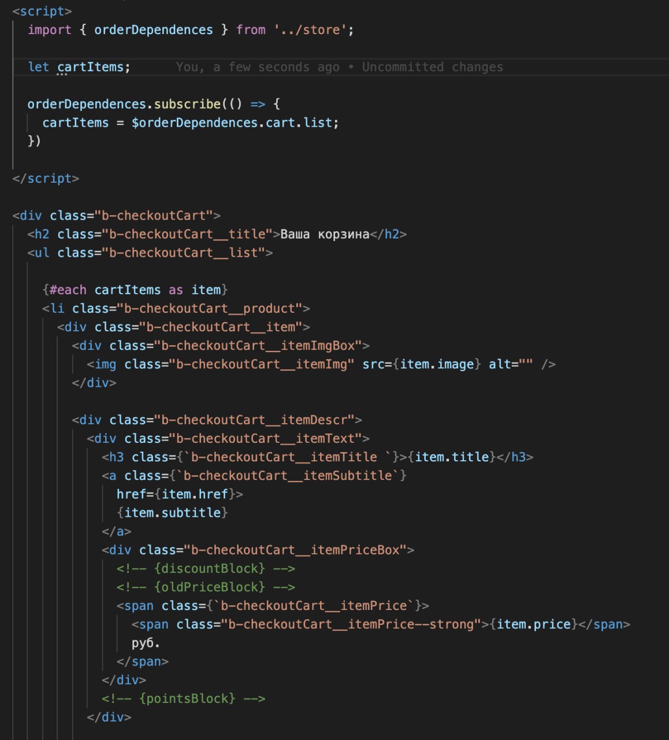Select the "b-checkoutCart__itemPrice--strong" class value

[x=351, y=624]
